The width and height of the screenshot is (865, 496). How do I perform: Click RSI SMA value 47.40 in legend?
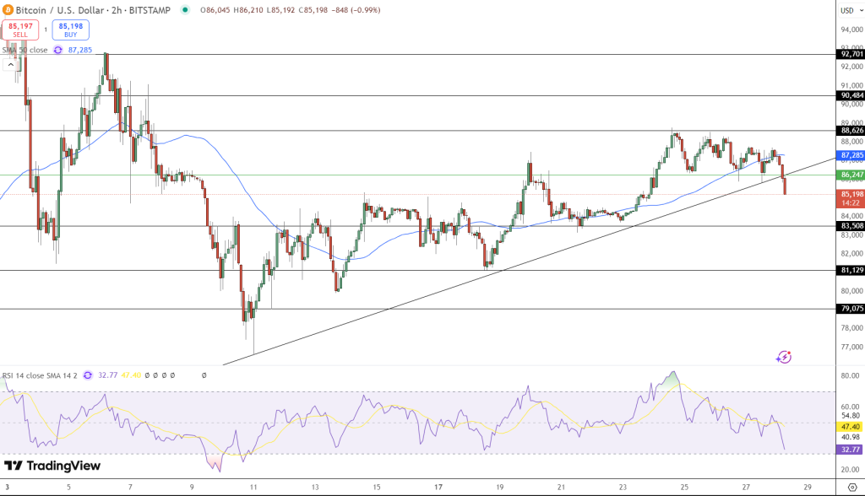pos(131,375)
